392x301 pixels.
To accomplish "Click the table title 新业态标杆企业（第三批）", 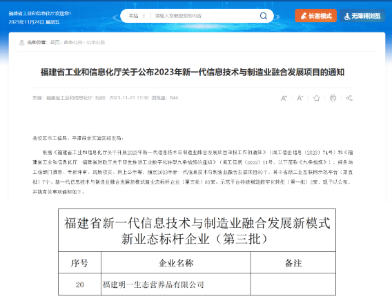I will pos(195,239).
